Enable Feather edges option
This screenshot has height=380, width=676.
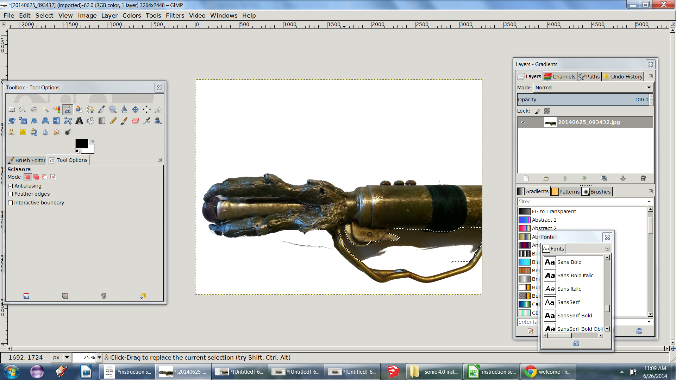click(11, 194)
